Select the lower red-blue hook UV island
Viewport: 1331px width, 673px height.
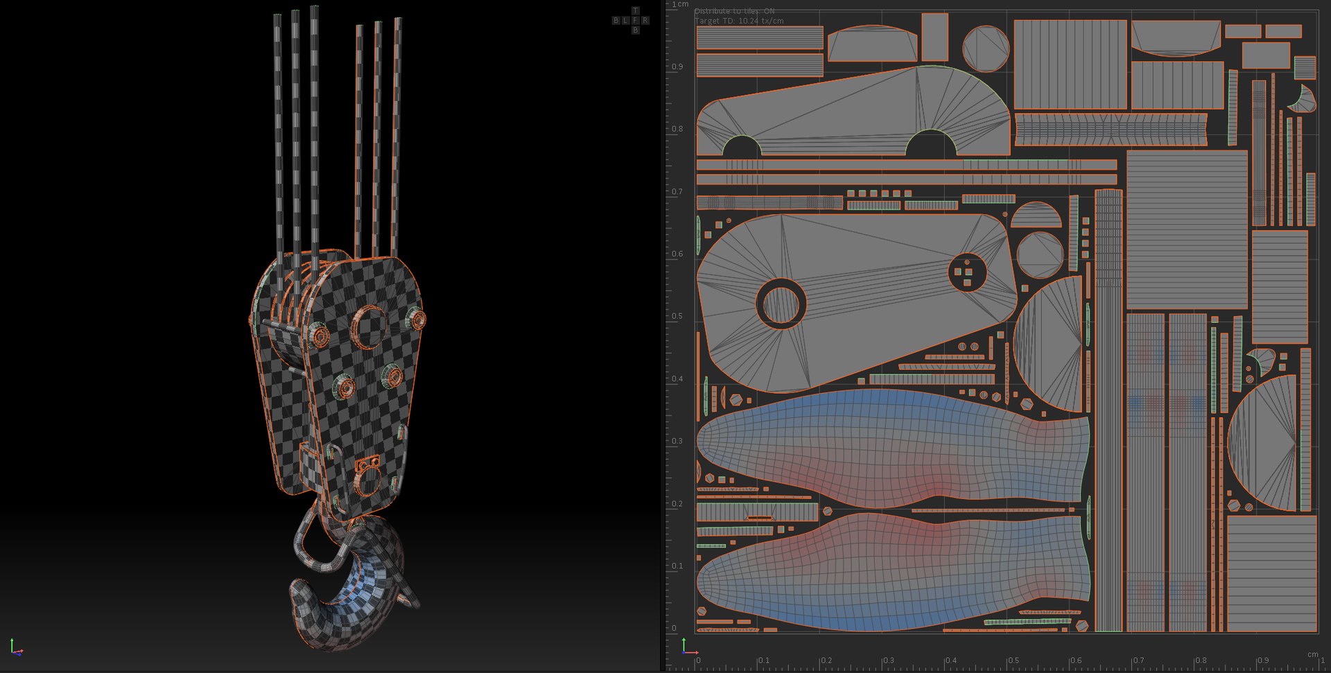tap(893, 573)
